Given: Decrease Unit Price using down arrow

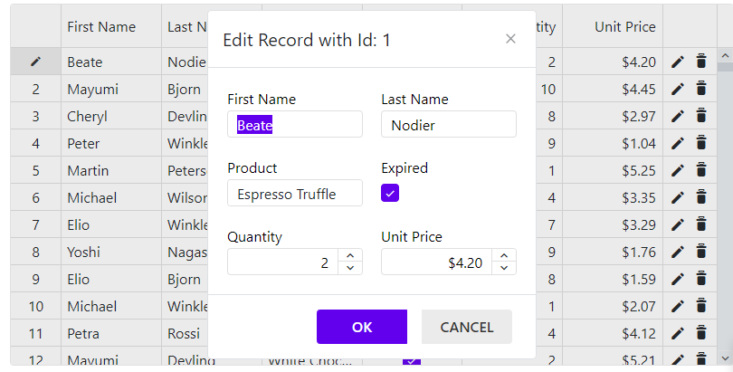Looking at the screenshot, I should [x=504, y=268].
